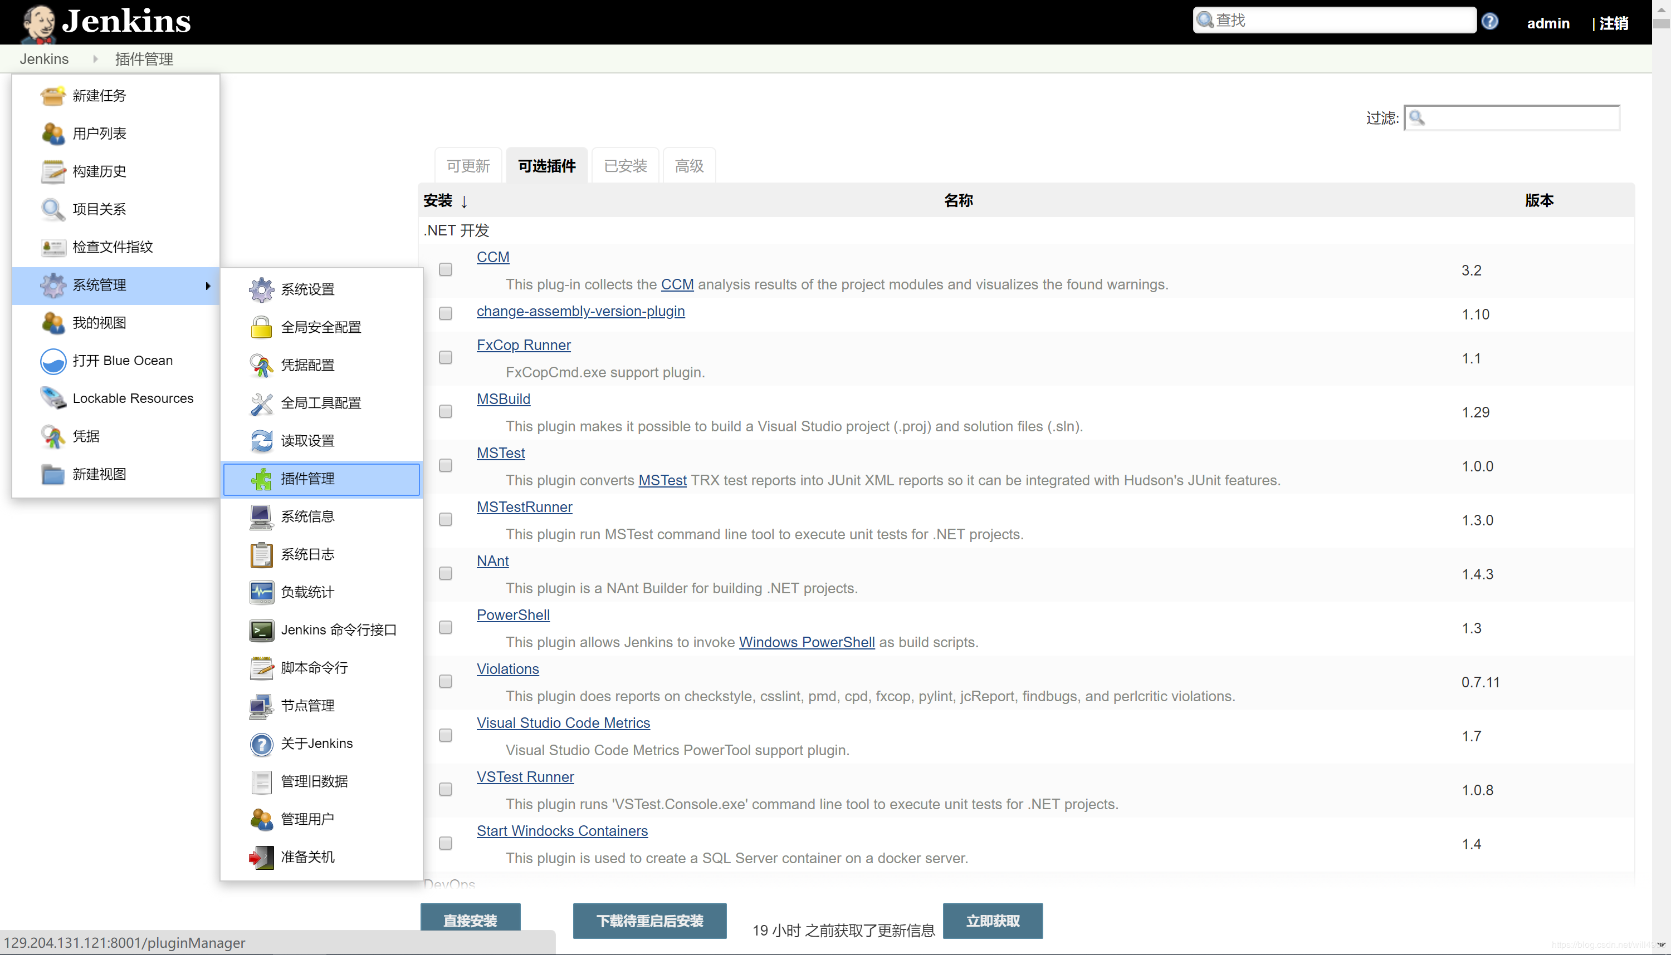This screenshot has width=1671, height=955.
Task: Choose 管理用户 from the submenu
Action: [321, 819]
